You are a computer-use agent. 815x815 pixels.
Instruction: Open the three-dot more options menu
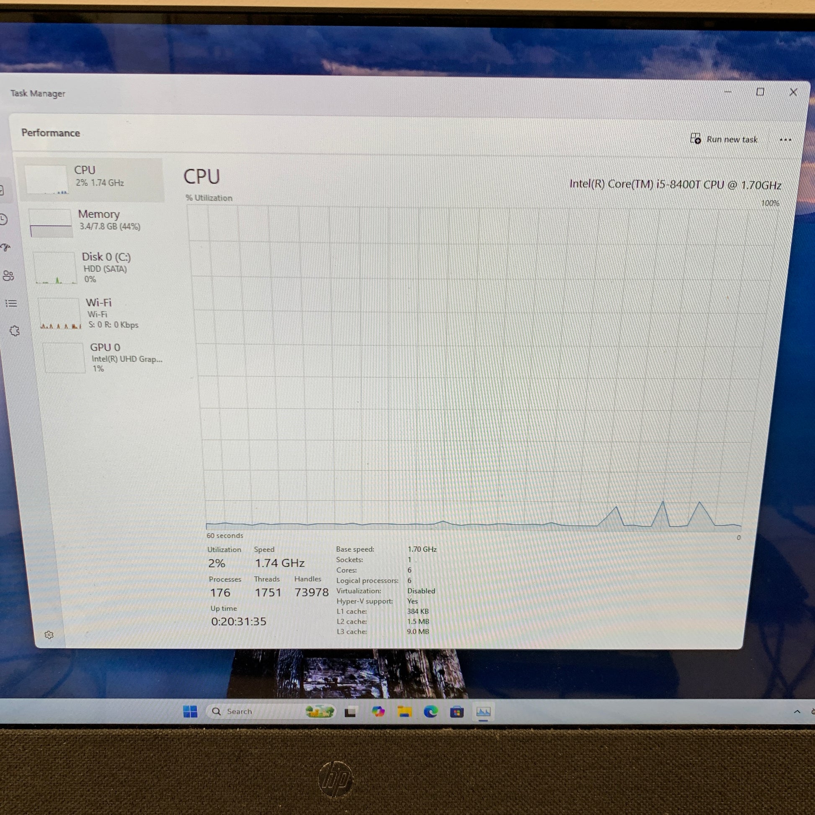[x=785, y=139]
